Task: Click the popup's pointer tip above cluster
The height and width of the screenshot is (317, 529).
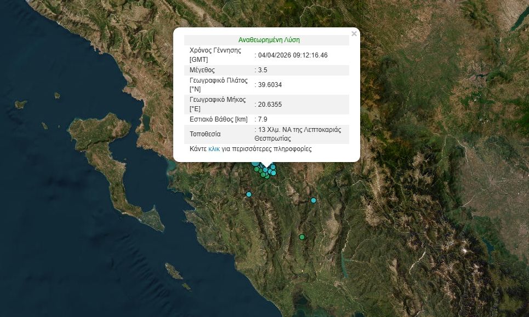Action: coord(267,166)
